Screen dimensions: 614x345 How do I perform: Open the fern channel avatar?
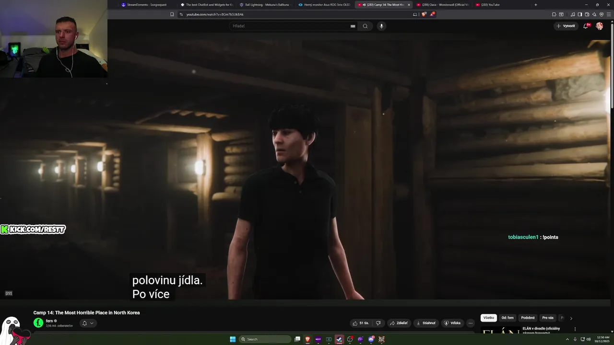click(x=38, y=322)
